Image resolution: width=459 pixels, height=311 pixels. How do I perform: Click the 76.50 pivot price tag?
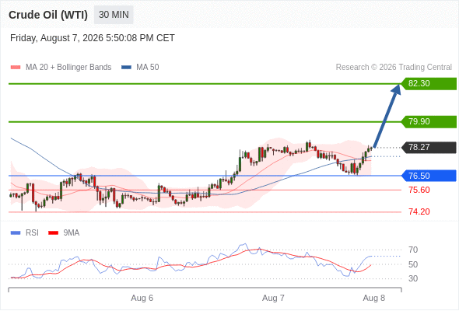click(x=429, y=176)
